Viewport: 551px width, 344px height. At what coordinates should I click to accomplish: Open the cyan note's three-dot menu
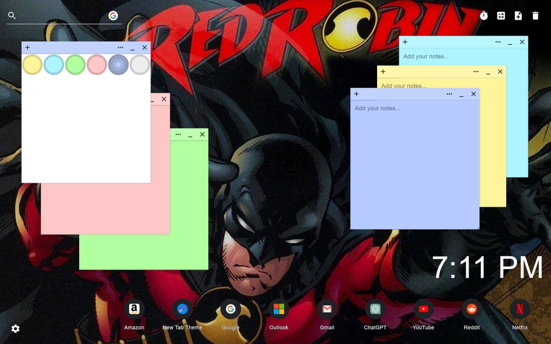(498, 42)
